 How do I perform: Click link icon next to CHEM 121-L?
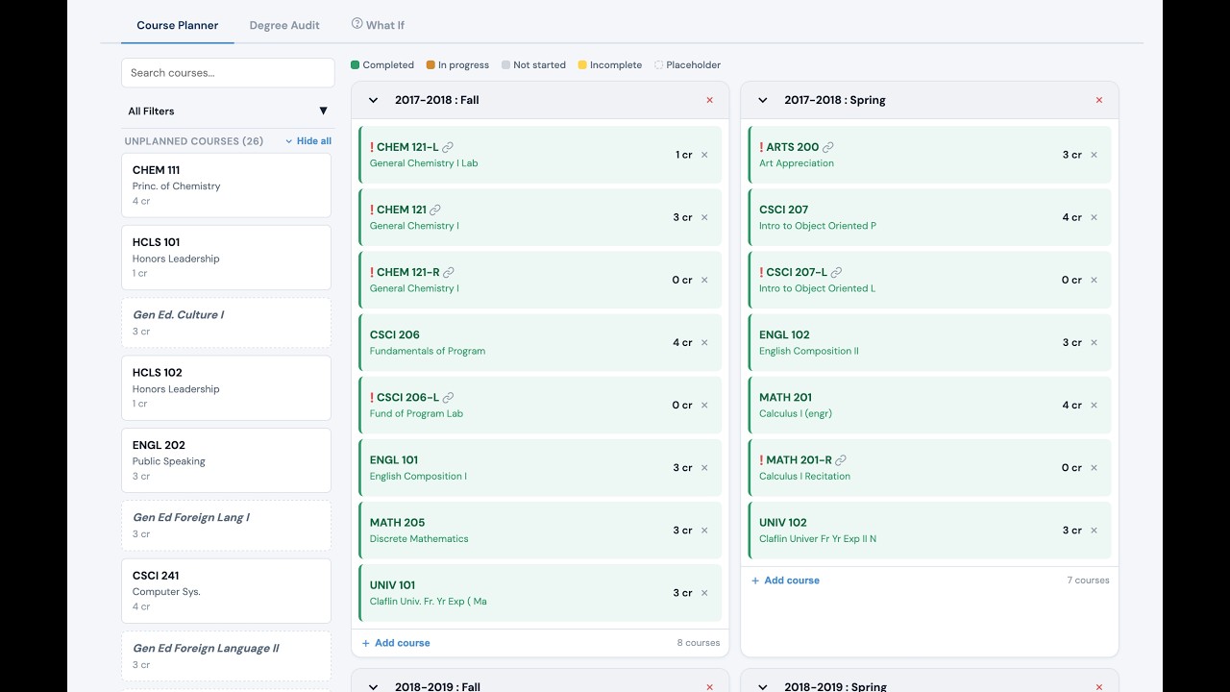pyautogui.click(x=448, y=147)
